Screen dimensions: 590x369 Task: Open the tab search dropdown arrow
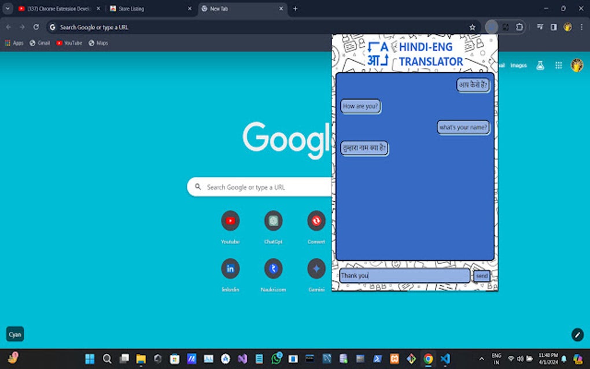click(x=8, y=9)
